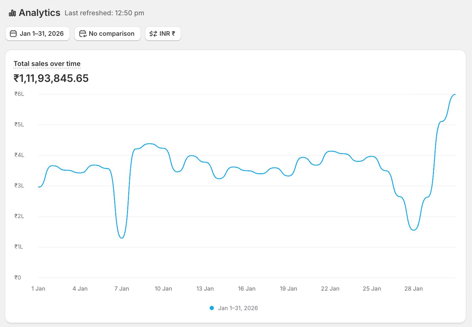Click the 1 Jan x-axis label
Viewport: 472px width, 327px height.
38,289
